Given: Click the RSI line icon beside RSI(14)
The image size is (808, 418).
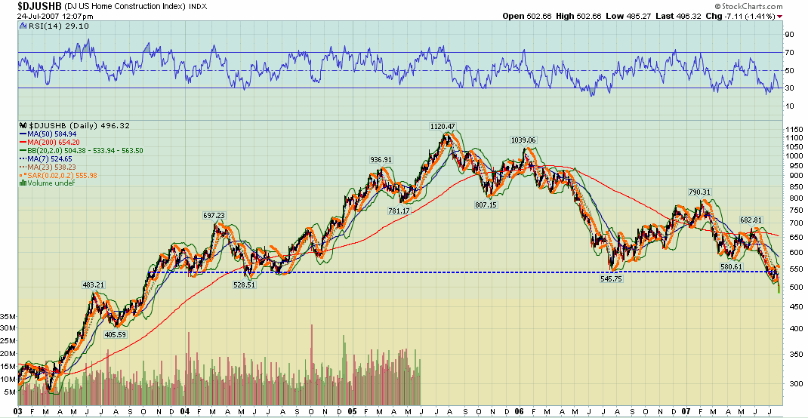Looking at the screenshot, I should pos(22,25).
